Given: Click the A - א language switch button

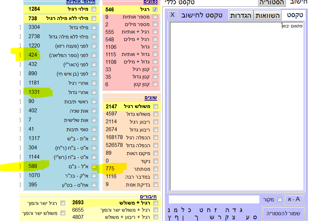Looking at the screenshot, I should [x=294, y=199].
